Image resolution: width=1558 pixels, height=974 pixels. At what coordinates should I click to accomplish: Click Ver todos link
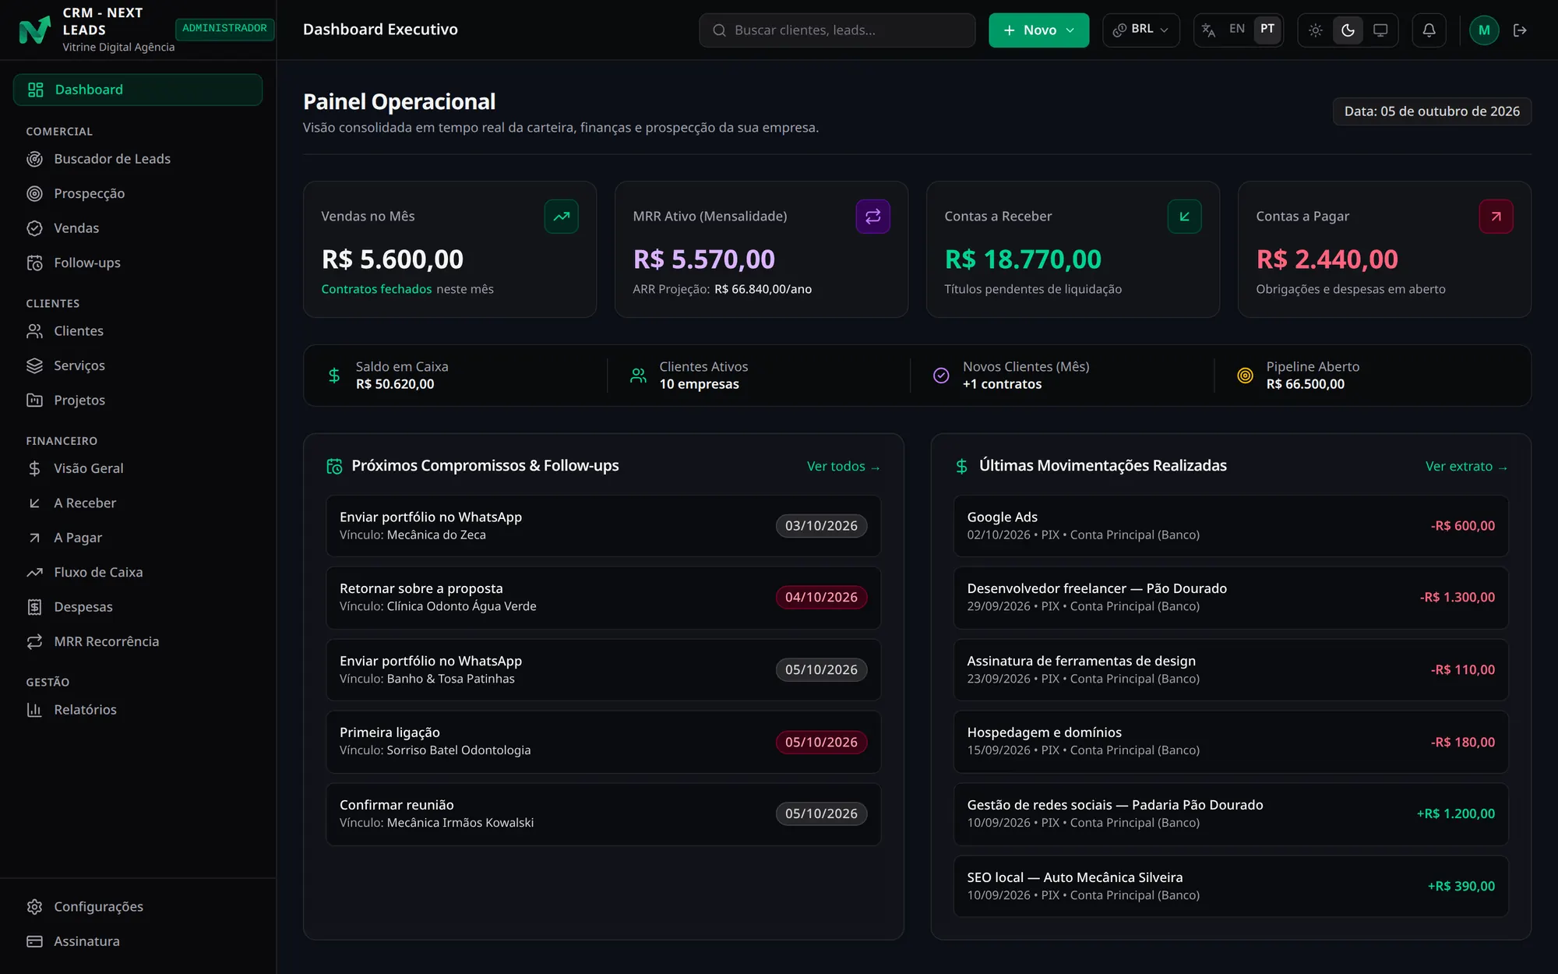(843, 466)
